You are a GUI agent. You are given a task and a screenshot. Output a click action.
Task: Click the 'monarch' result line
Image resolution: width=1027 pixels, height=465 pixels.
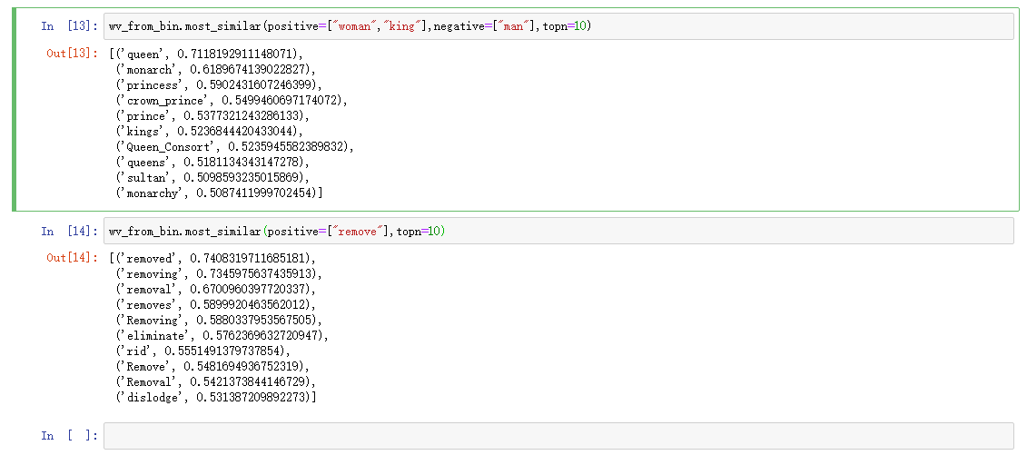click(218, 69)
